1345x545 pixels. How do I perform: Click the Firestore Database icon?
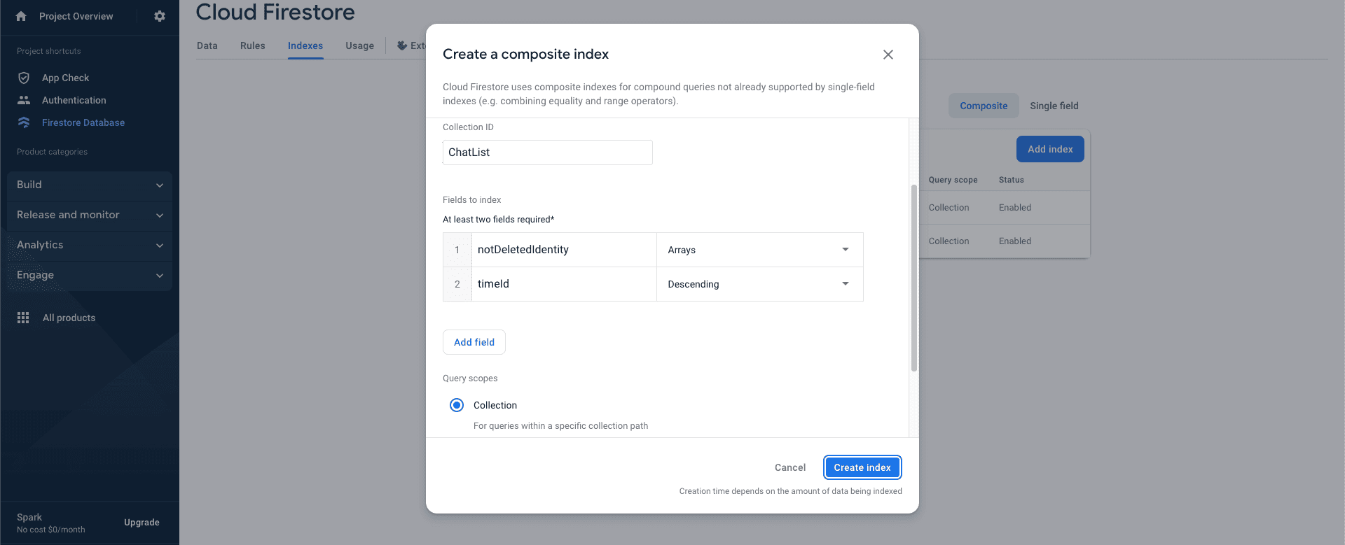tap(24, 122)
